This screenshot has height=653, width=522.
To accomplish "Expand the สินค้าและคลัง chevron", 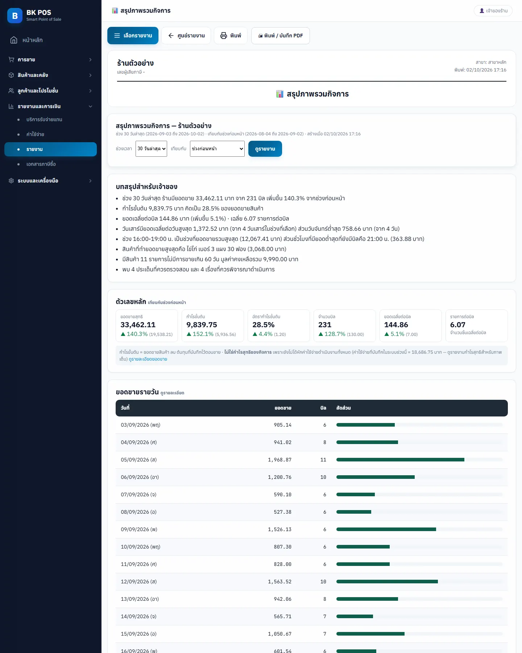I will (x=90, y=75).
